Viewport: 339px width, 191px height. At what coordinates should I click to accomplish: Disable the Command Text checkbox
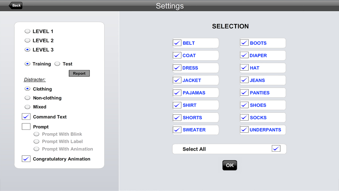(26, 117)
